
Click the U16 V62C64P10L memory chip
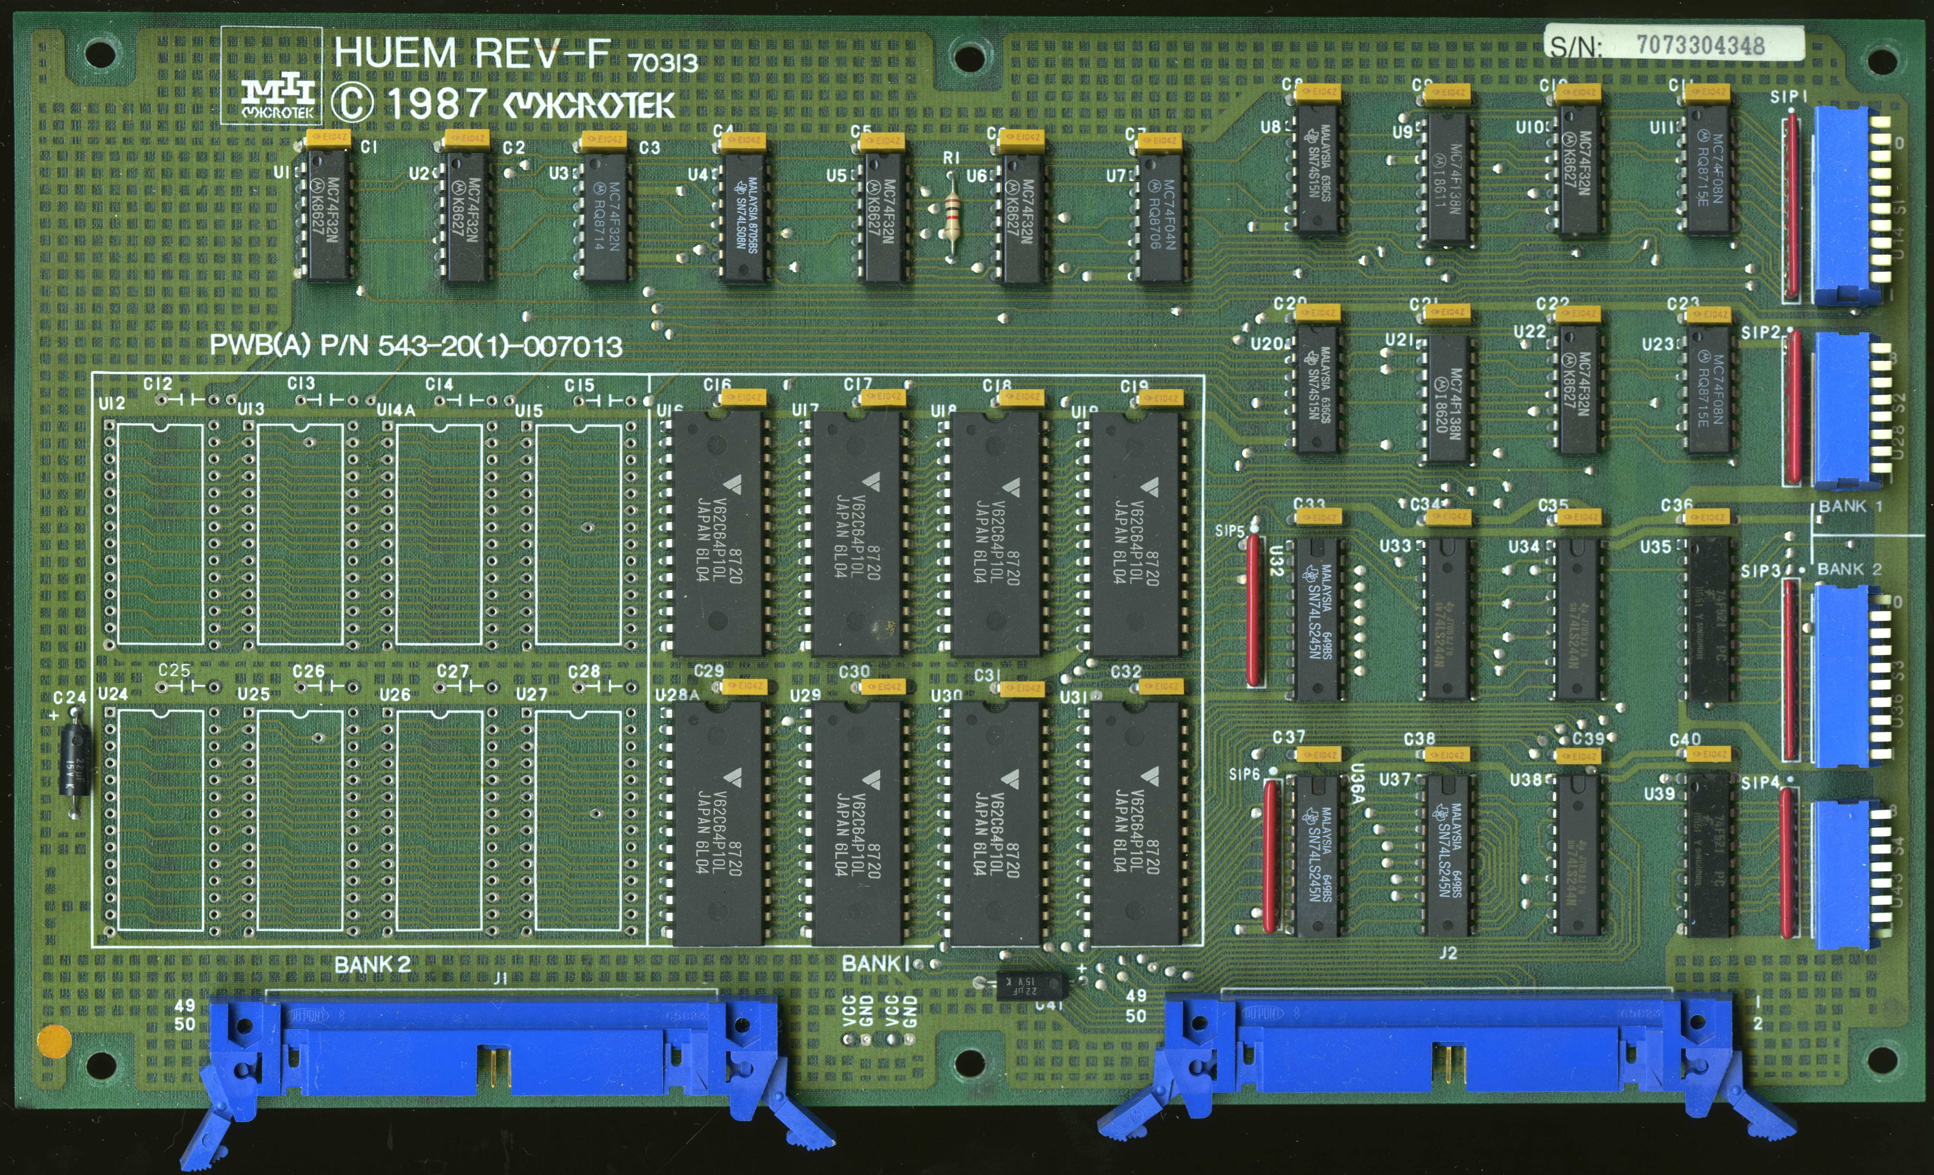coord(717,534)
